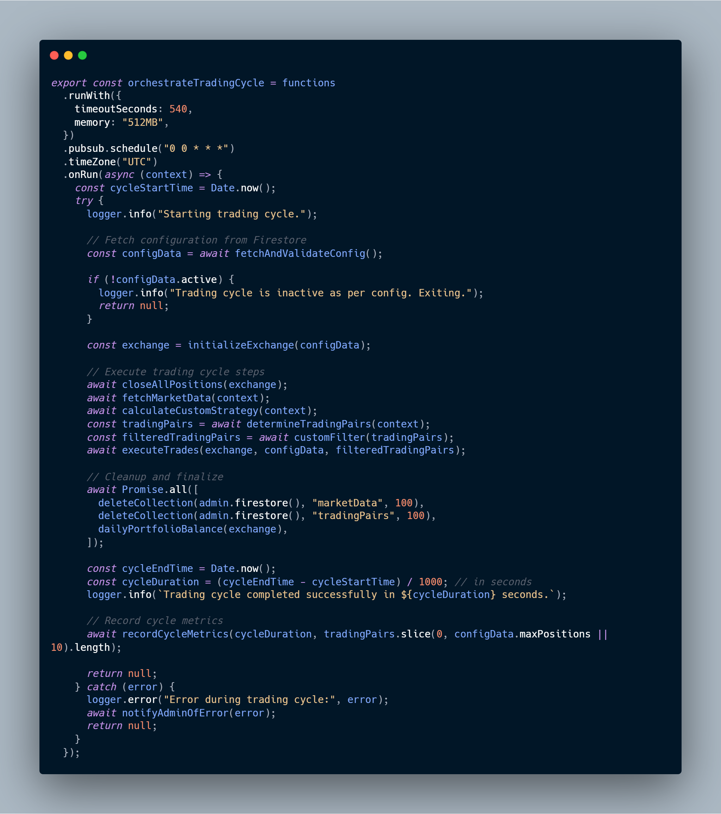Click the closeAllPositions await call
721x814 pixels.
click(173, 384)
